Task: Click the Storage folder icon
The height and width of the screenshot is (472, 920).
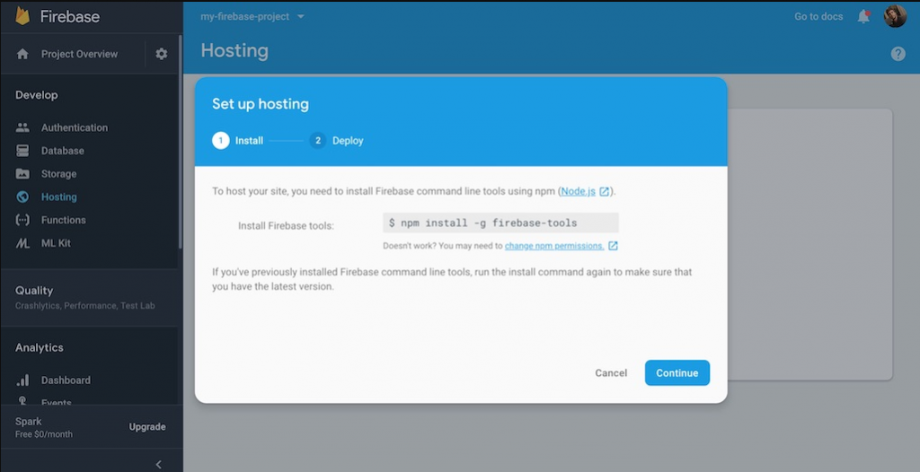Action: (22, 173)
